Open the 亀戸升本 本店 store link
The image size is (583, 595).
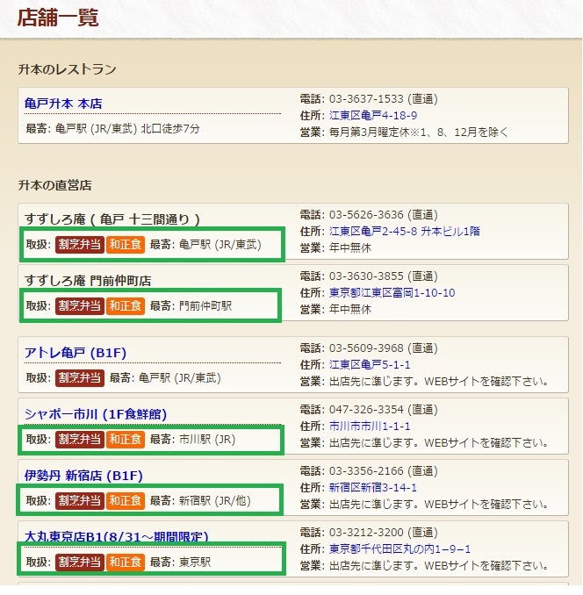pos(63,104)
